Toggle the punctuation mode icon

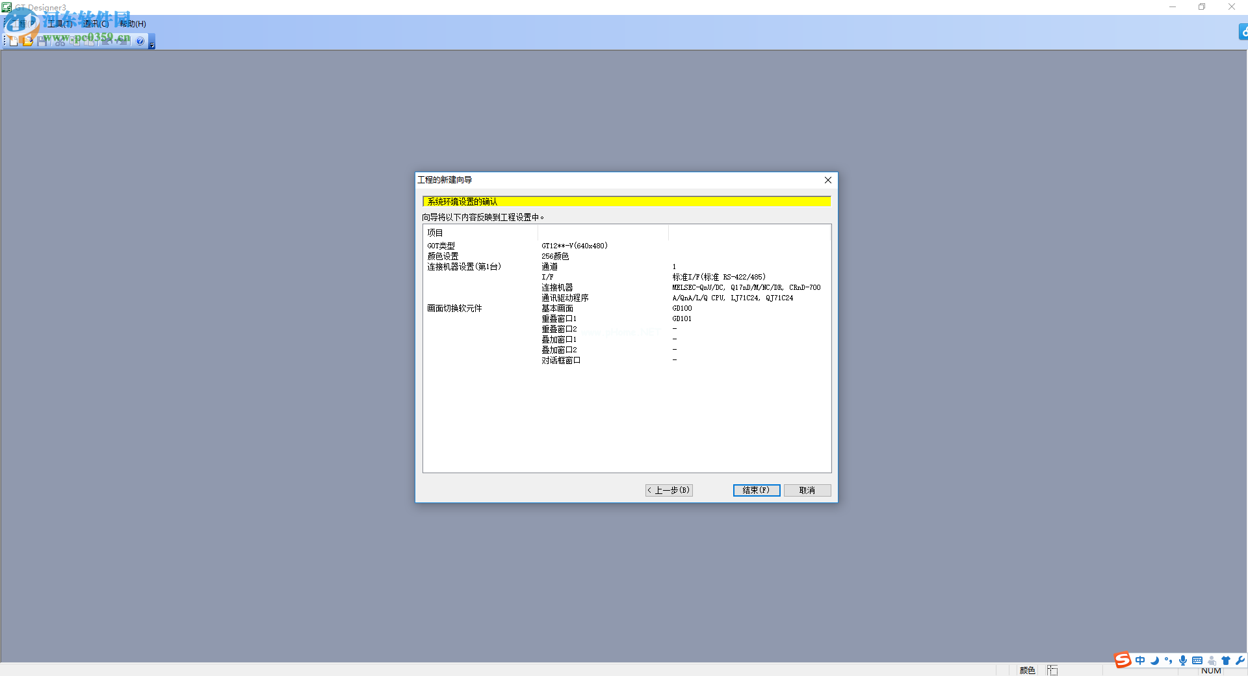click(1168, 660)
